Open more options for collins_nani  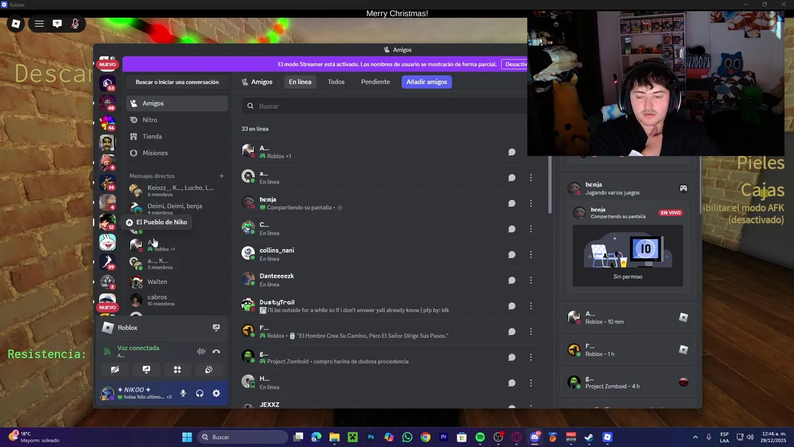(531, 255)
